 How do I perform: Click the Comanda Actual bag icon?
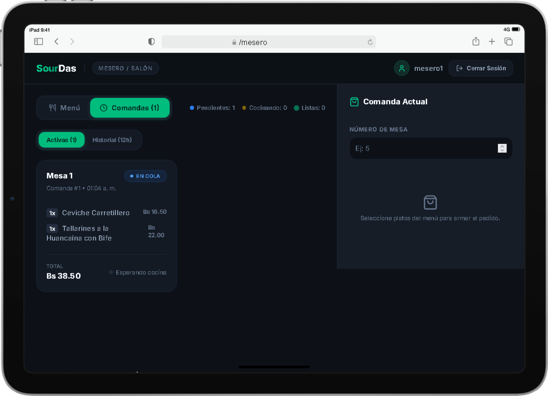point(354,102)
